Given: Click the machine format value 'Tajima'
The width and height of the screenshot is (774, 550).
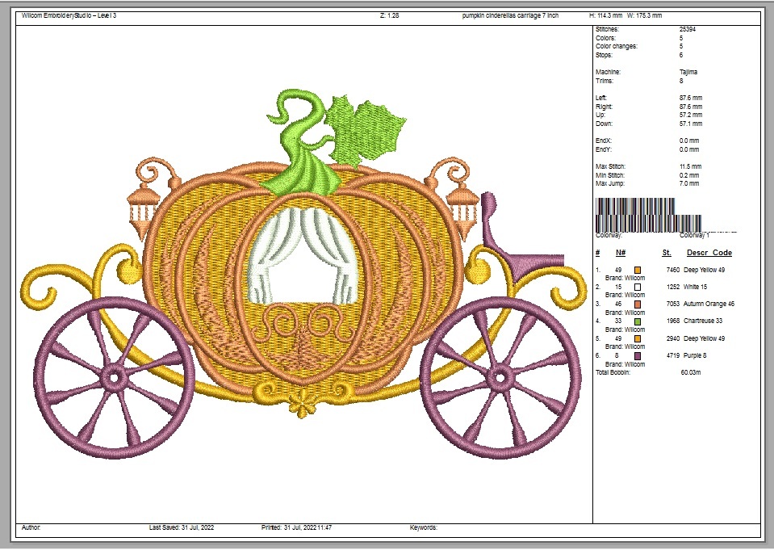Looking at the screenshot, I should 688,72.
